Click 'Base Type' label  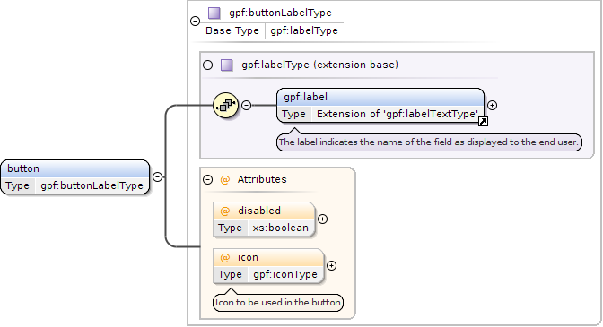pos(232,30)
